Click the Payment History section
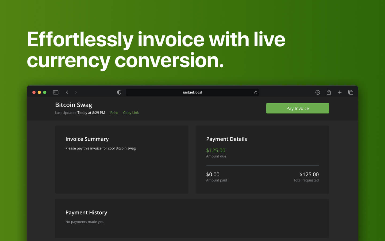 coord(86,212)
